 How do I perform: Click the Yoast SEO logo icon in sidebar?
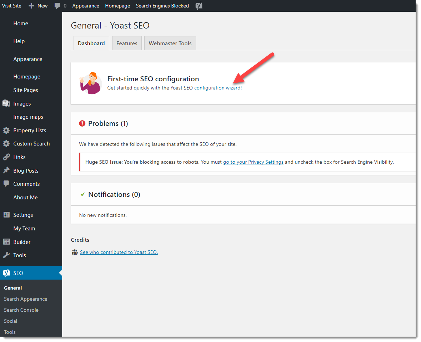point(6,273)
